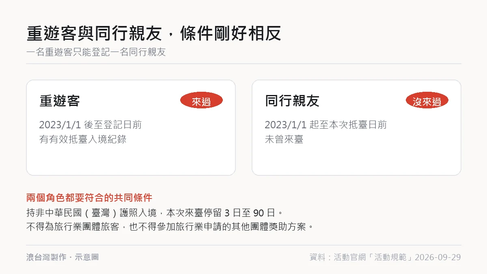Screen dimensions: 487x274
Task: Click the text 2023/1/1 後至登記日前
Action: [x=91, y=125]
